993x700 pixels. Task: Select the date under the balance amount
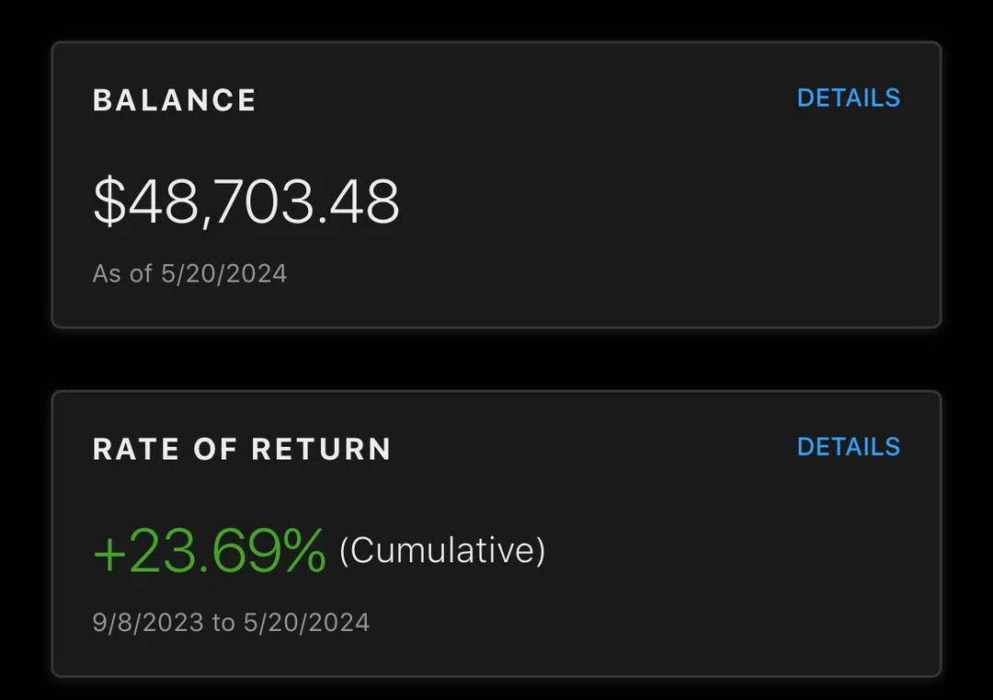pos(189,272)
